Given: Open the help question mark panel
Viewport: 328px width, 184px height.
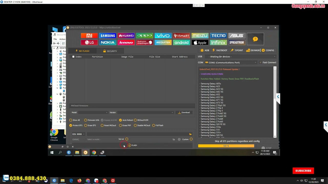Looking at the screenshot, I should [x=255, y=39].
